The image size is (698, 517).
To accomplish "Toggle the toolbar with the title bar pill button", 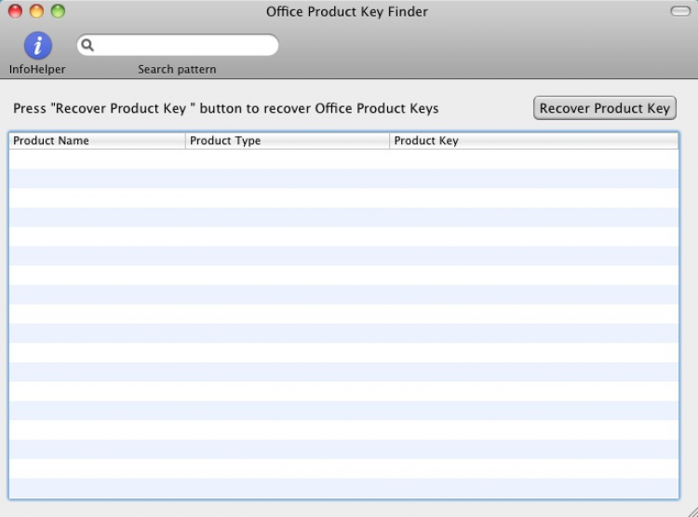I will [x=680, y=11].
